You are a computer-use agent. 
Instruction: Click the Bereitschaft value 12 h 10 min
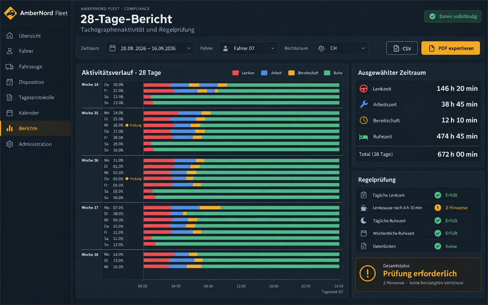click(459, 120)
